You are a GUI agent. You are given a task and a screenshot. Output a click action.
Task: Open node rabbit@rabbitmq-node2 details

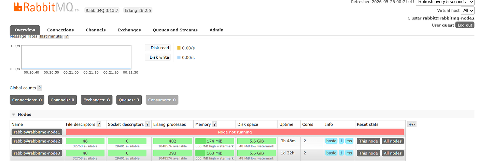click(x=37, y=141)
